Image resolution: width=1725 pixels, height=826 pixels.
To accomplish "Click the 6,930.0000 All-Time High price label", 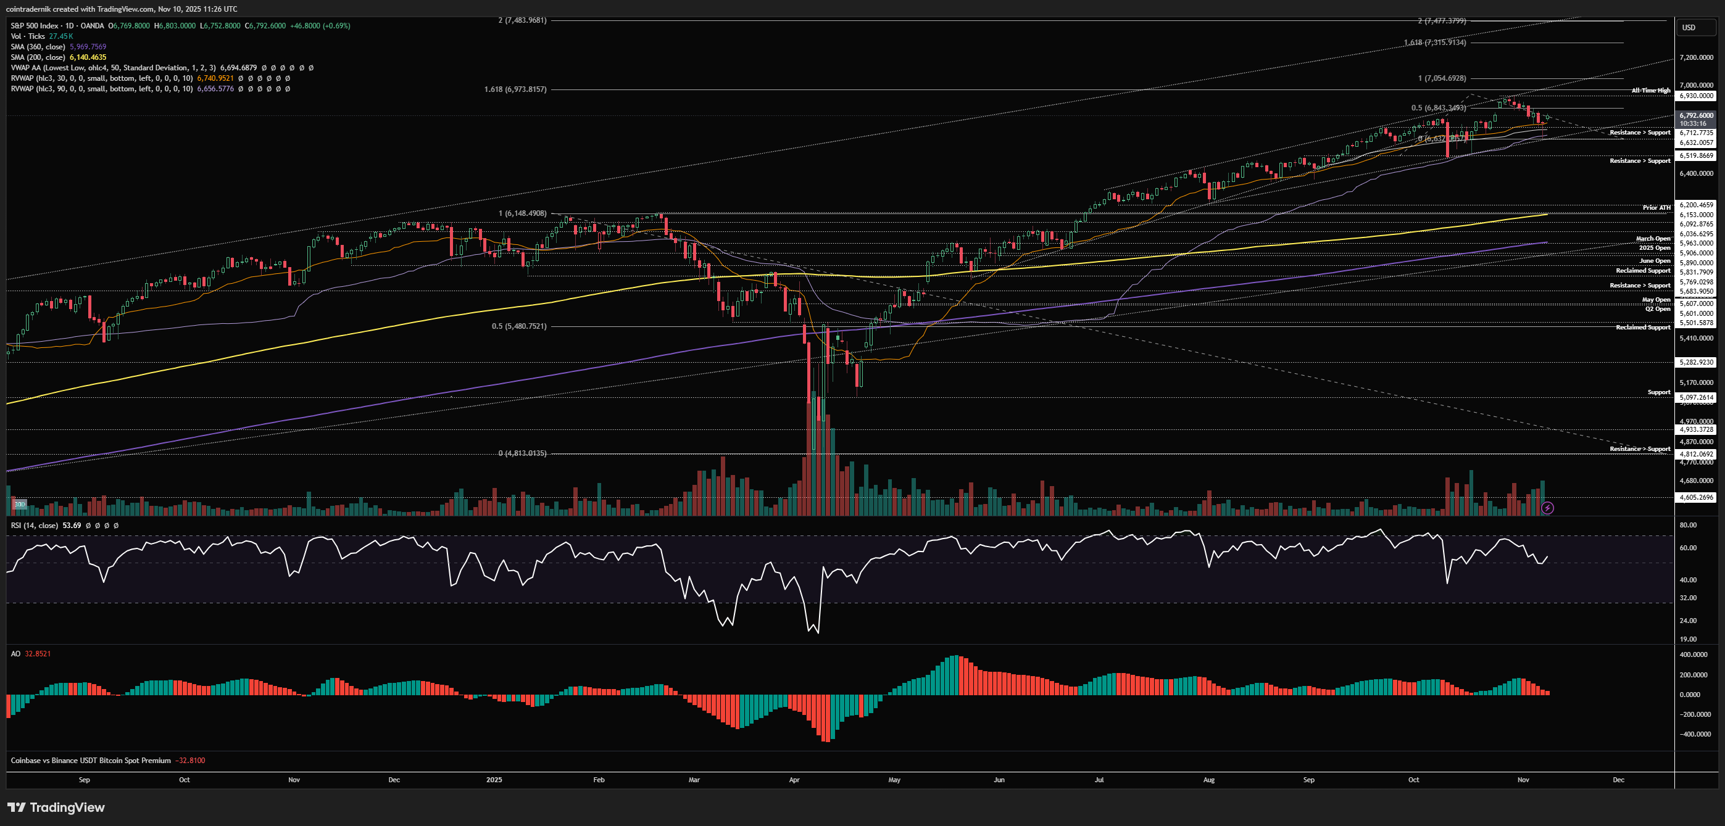I will 1696,96.
